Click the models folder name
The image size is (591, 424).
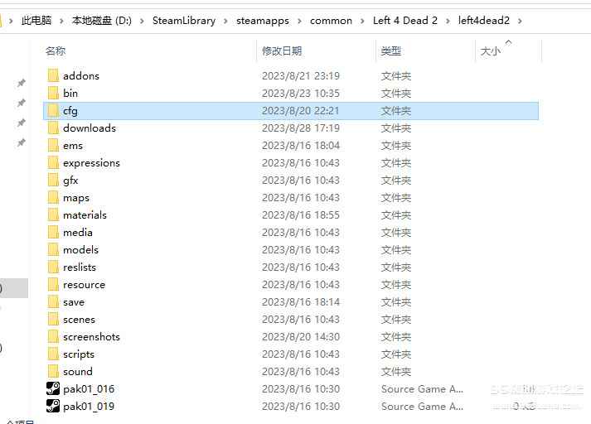(80, 249)
